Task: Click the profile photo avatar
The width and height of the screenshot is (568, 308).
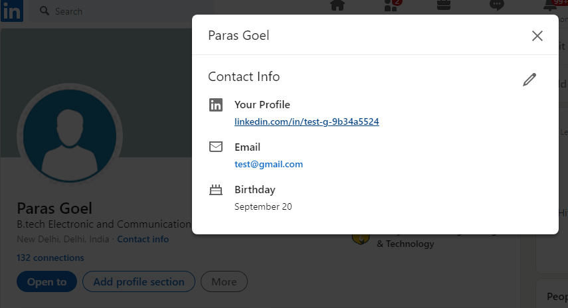Action: (x=70, y=136)
